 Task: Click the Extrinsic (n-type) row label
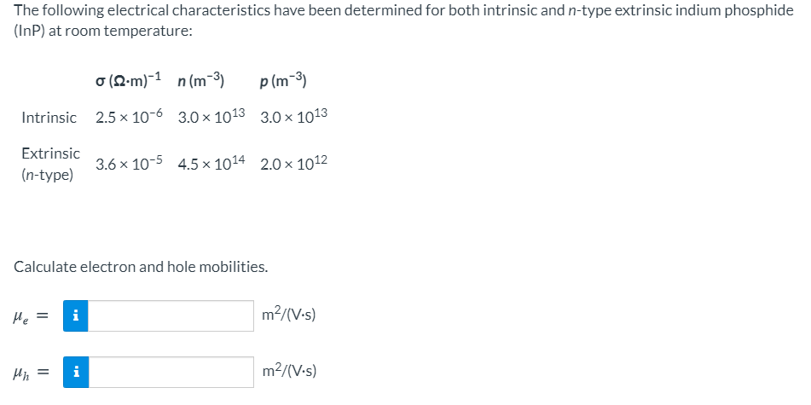(50, 164)
